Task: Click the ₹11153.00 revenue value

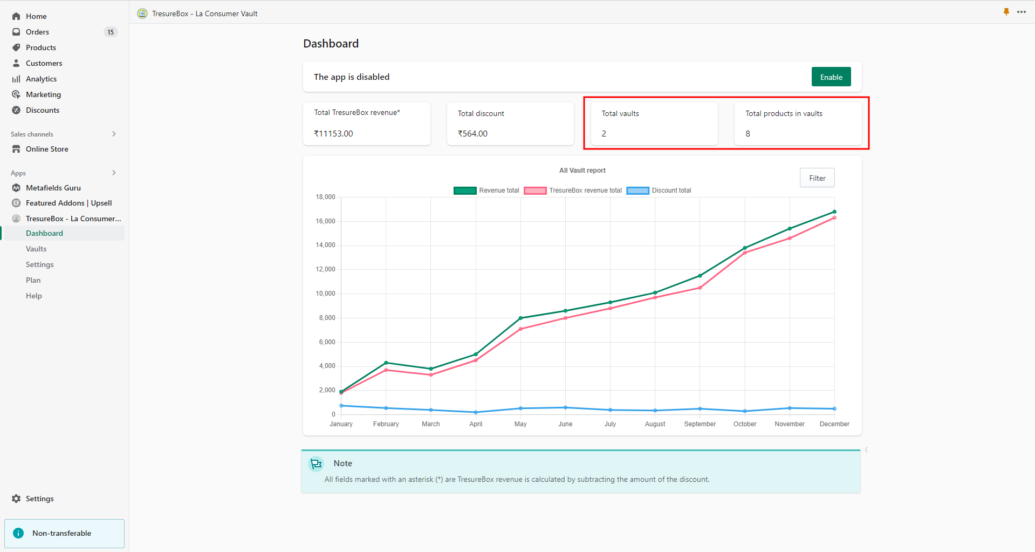Action: [333, 133]
